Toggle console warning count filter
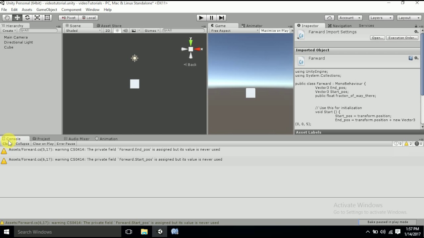 407,144
